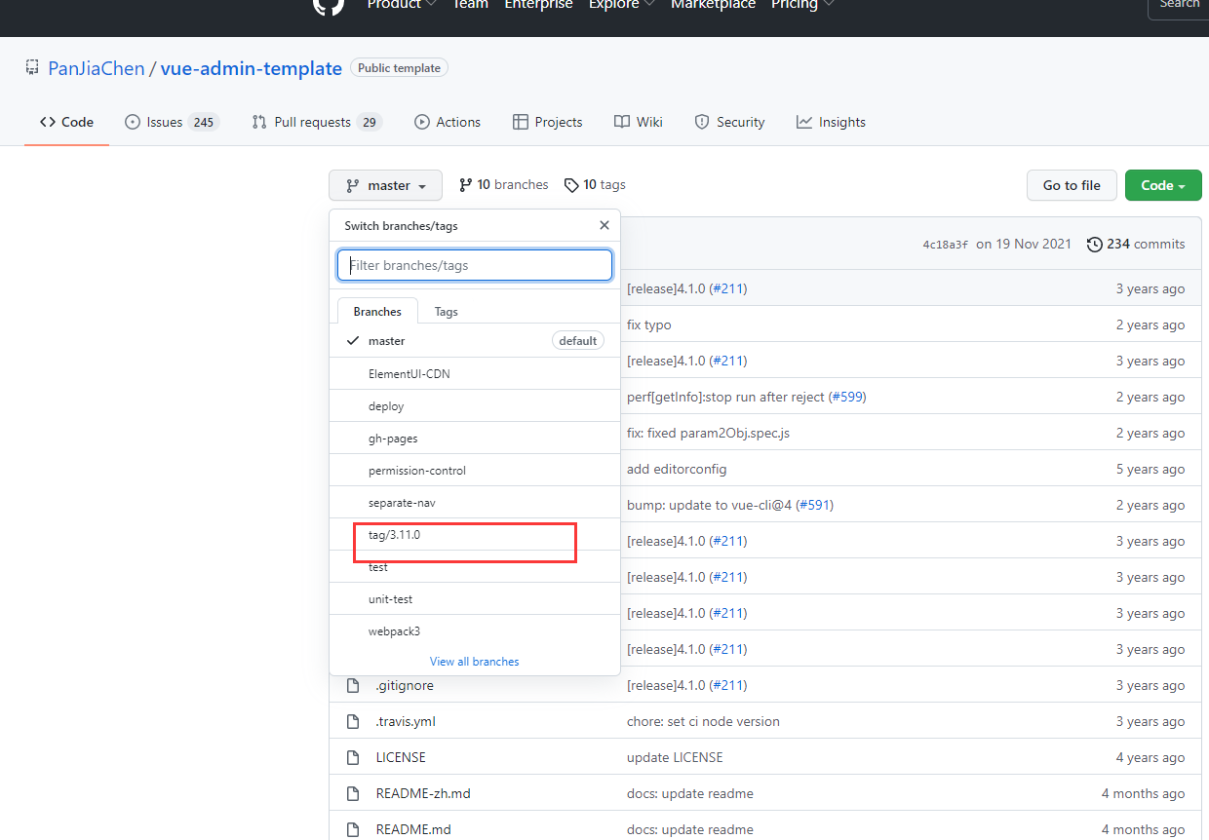
Task: Click the commit history clock icon
Action: 1093,244
